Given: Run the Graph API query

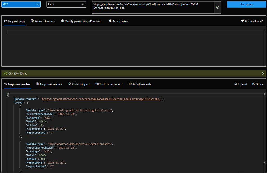Looking at the screenshot, I should click(x=246, y=4).
